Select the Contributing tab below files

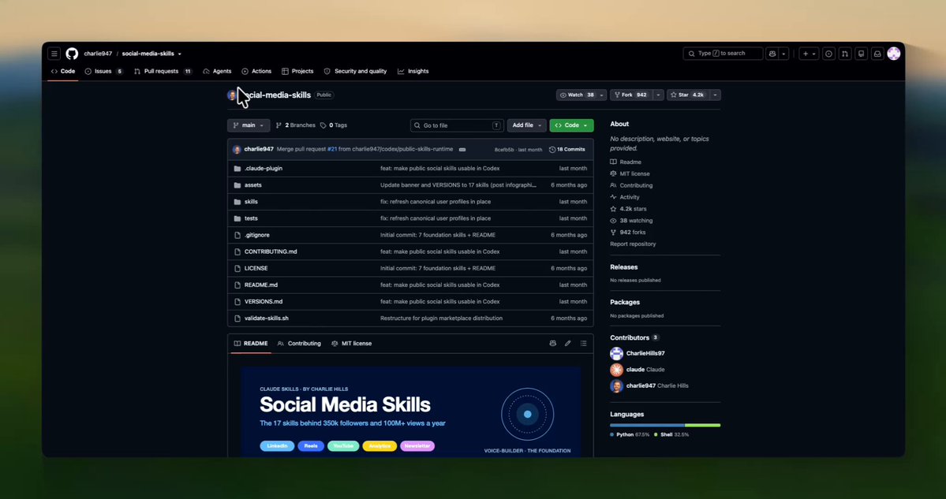click(x=299, y=344)
